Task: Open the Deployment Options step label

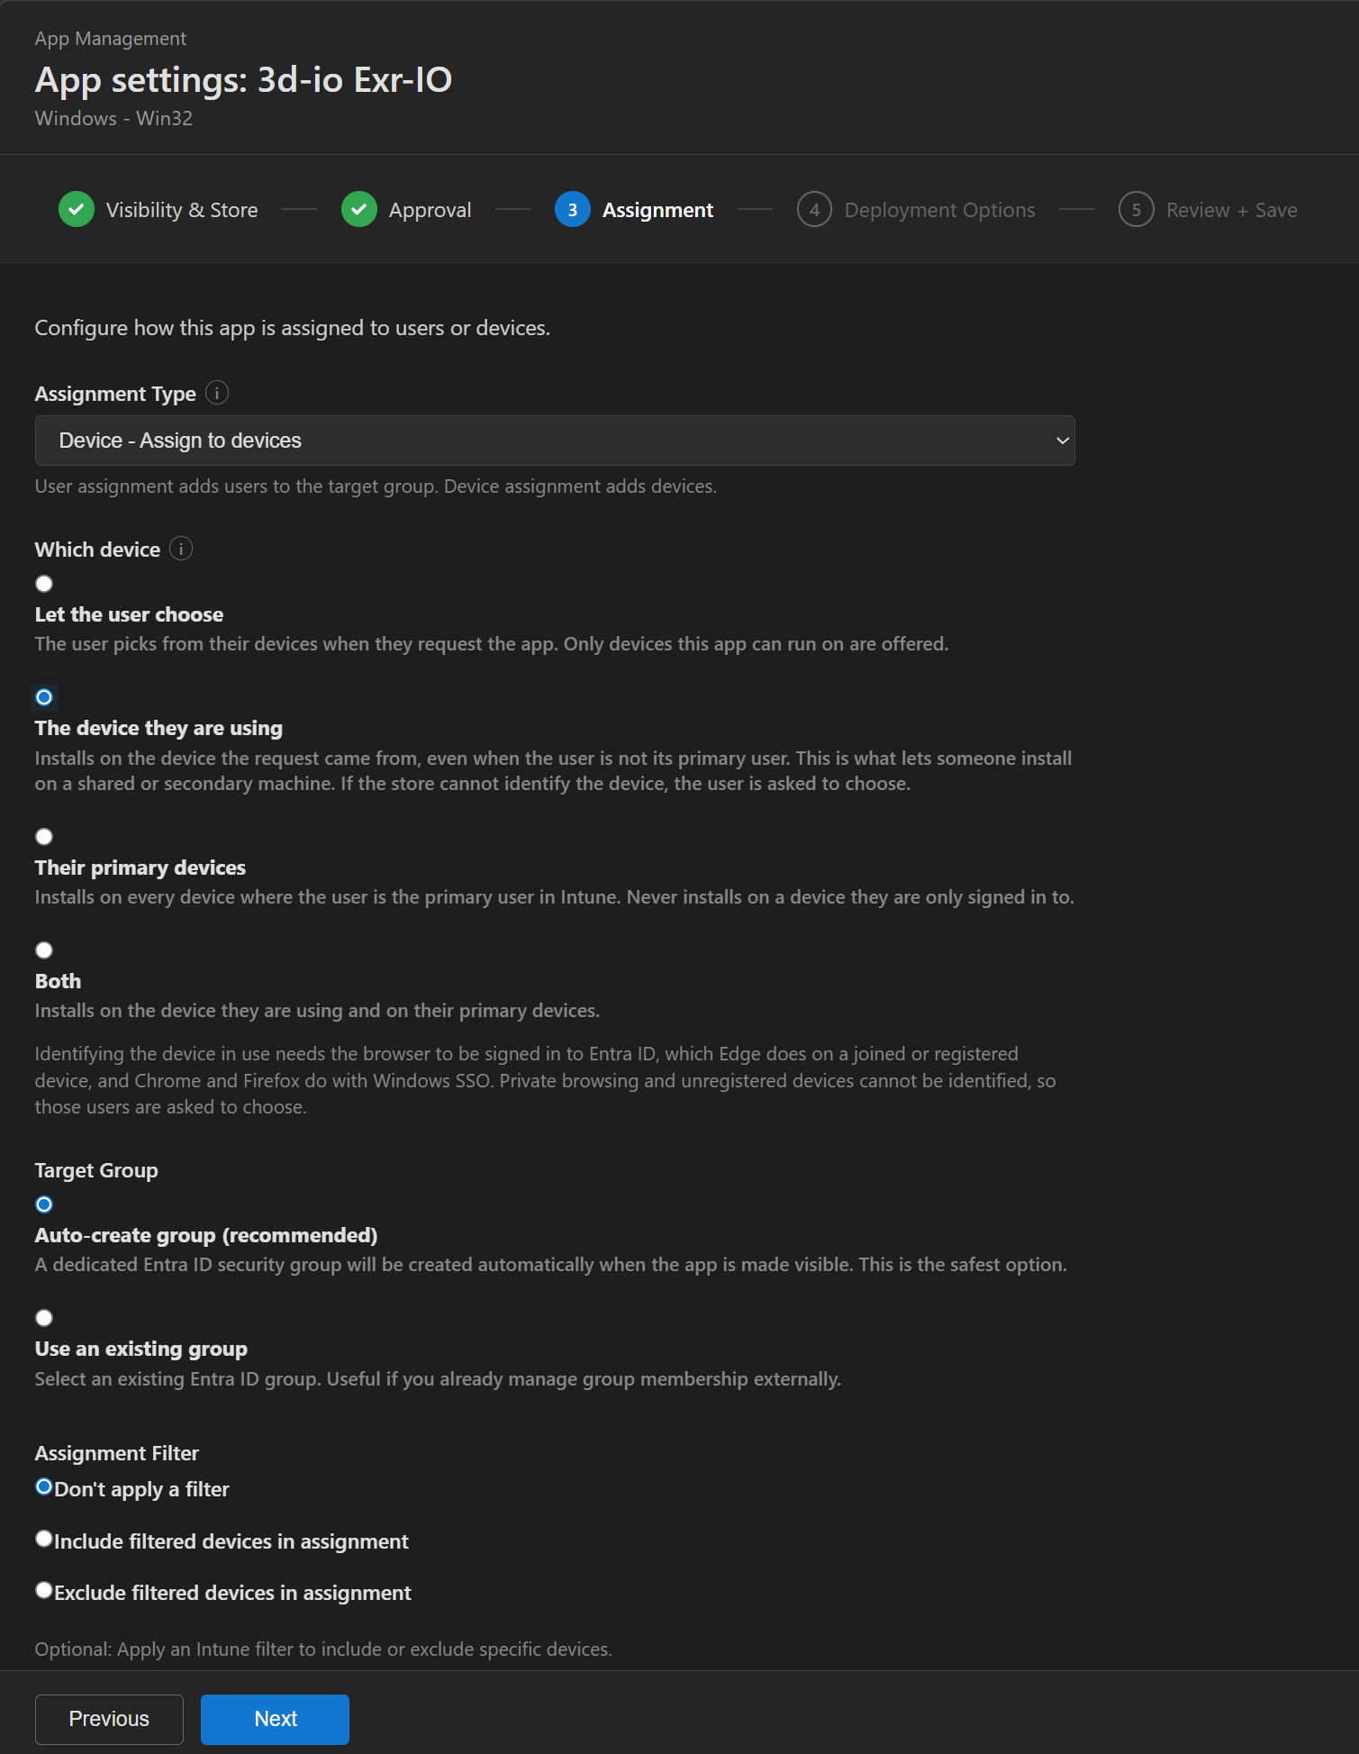Action: 939,210
